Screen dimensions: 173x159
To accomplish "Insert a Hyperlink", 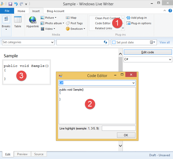I will coord(33,23).
